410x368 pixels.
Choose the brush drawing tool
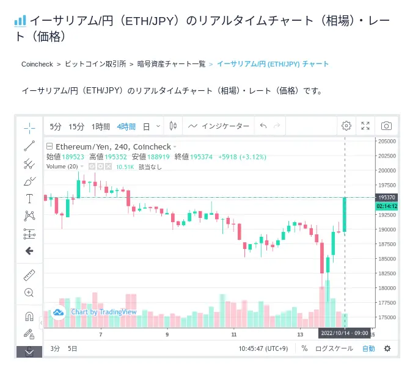[29, 181]
